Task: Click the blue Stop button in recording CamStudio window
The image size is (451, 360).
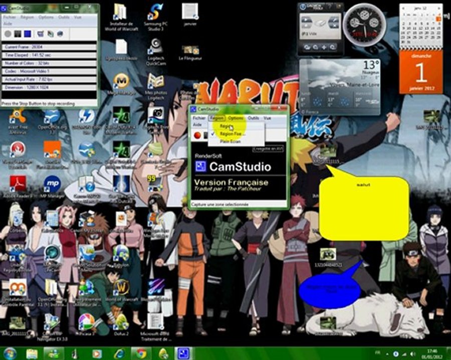Action: click(28, 34)
